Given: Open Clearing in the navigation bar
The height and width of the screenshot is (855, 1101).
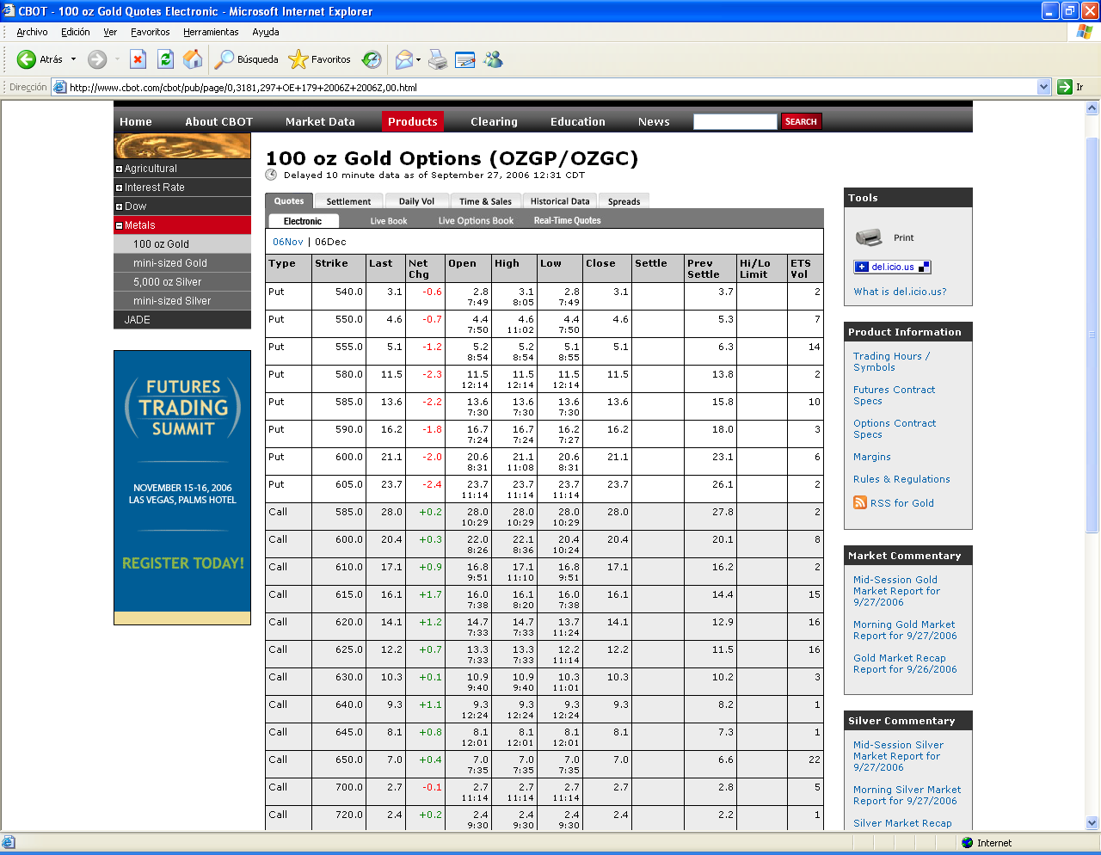Looking at the screenshot, I should point(494,121).
